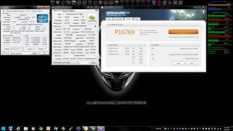Switch to SPD tab in CPU-Z
This screenshot has height=131, width=233.
pos(28,11)
